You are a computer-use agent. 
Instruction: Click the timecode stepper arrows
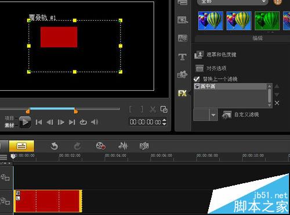[x=164, y=122]
